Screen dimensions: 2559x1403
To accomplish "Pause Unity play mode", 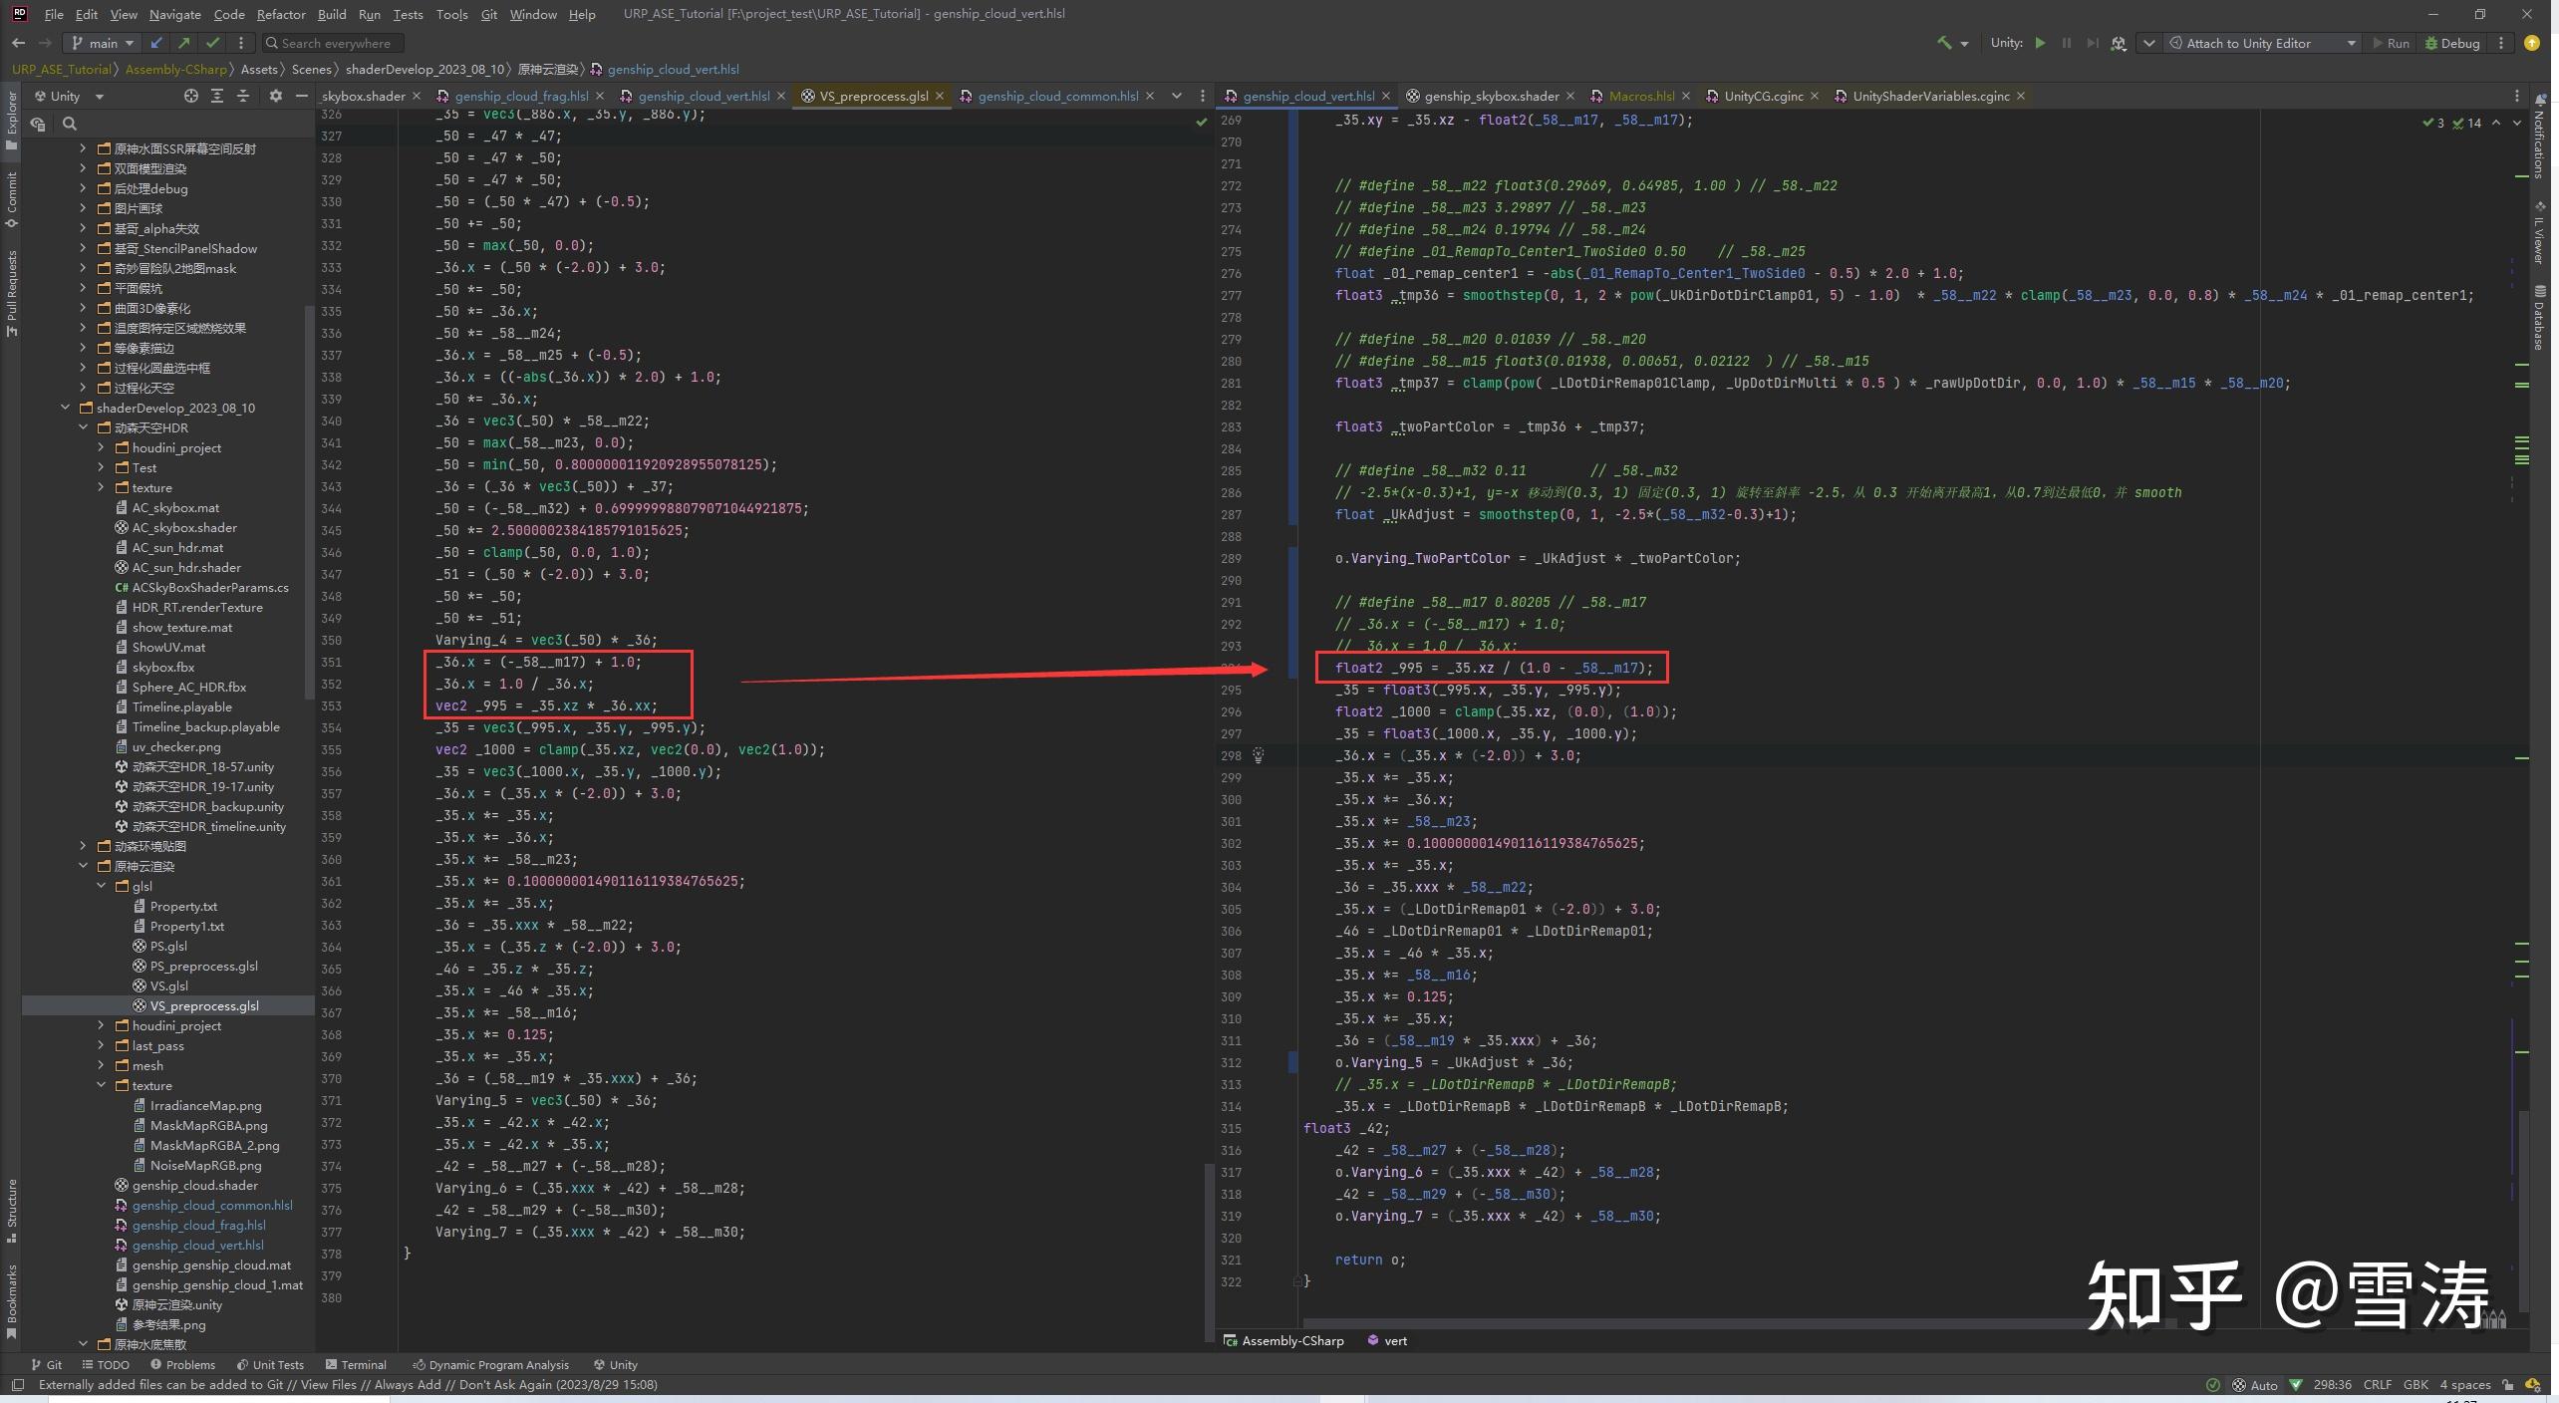I will pyautogui.click(x=2066, y=43).
